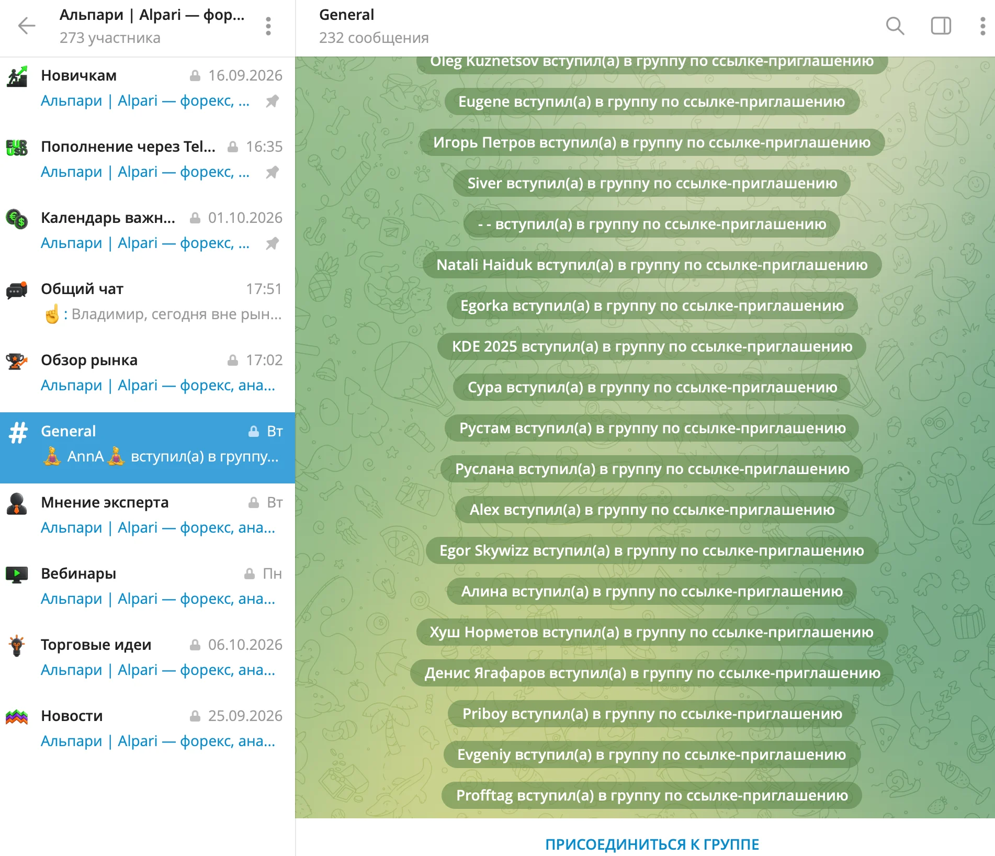Search messages in General chat
Image resolution: width=995 pixels, height=856 pixels.
(895, 26)
